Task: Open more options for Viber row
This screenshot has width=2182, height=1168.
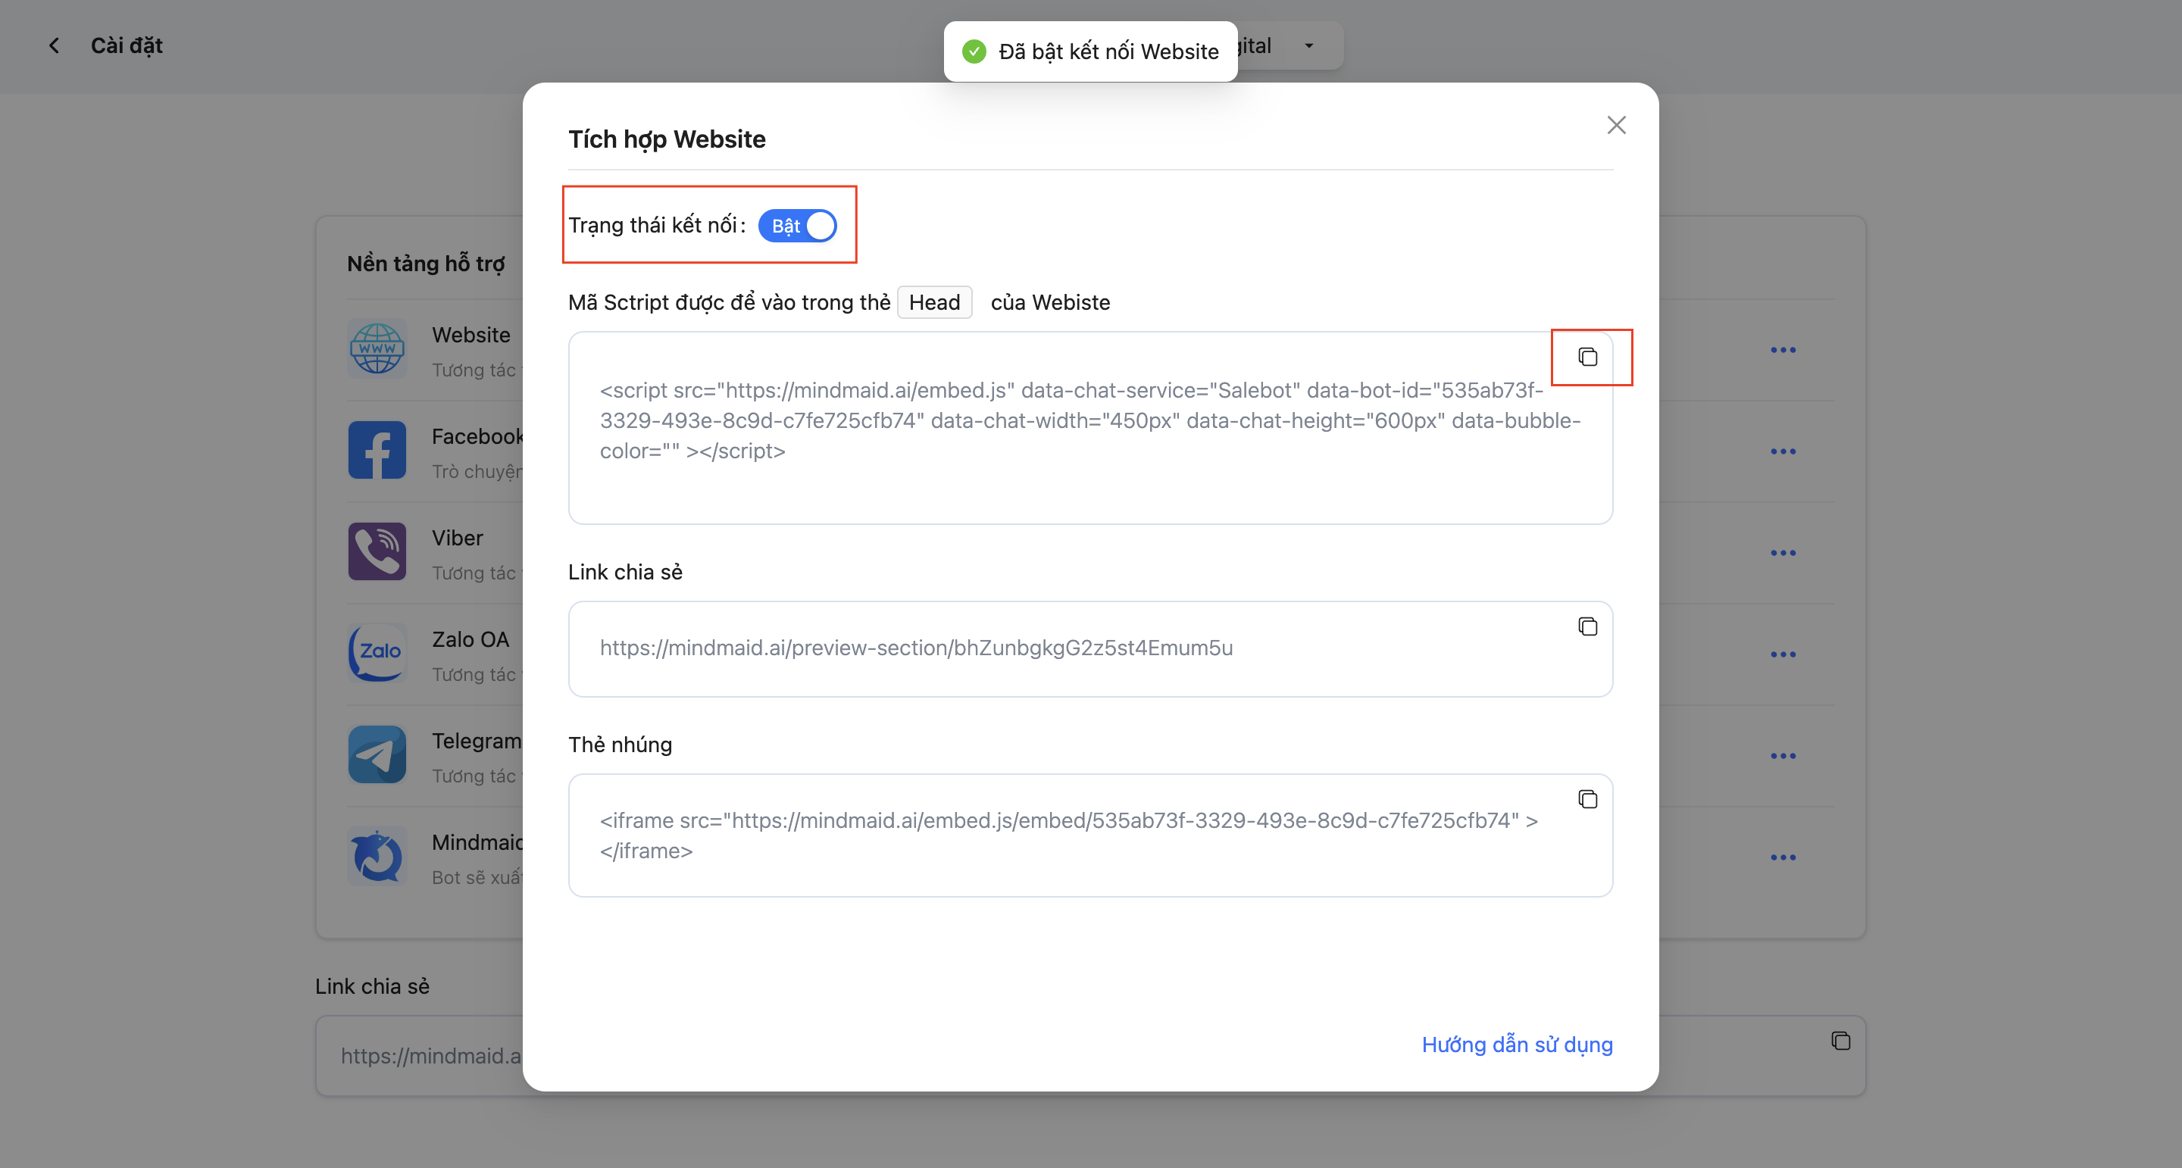Action: tap(1783, 553)
